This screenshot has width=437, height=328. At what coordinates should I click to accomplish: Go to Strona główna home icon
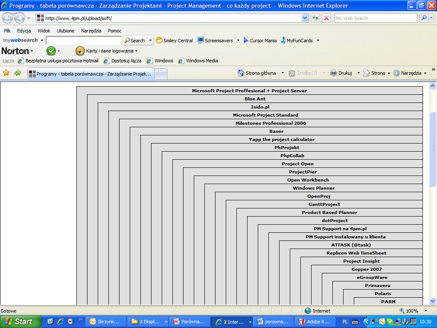click(241, 73)
